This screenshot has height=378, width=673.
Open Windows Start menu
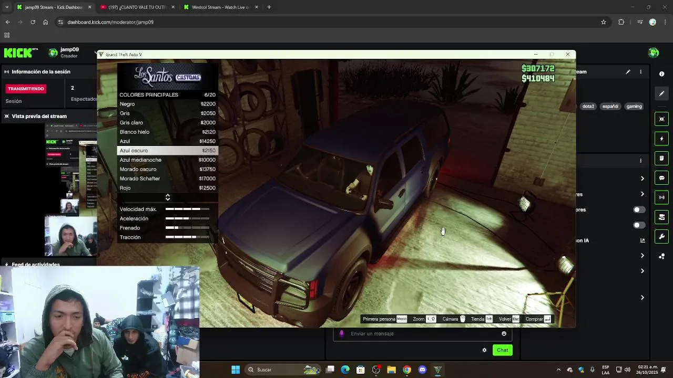point(236,370)
